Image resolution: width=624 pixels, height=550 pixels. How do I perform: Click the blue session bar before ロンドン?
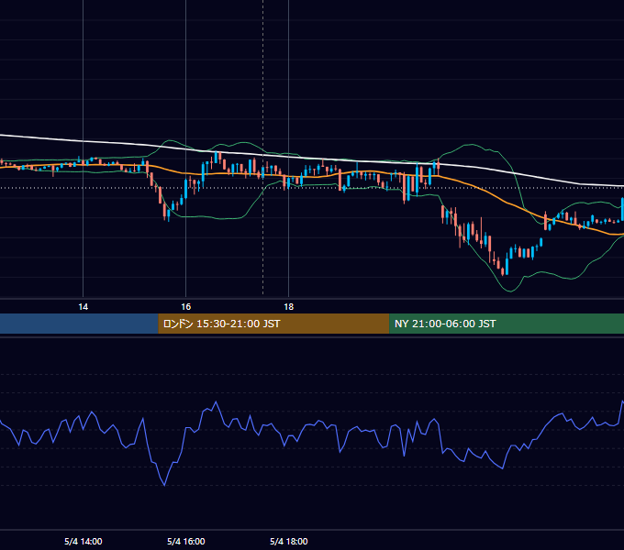[79, 324]
